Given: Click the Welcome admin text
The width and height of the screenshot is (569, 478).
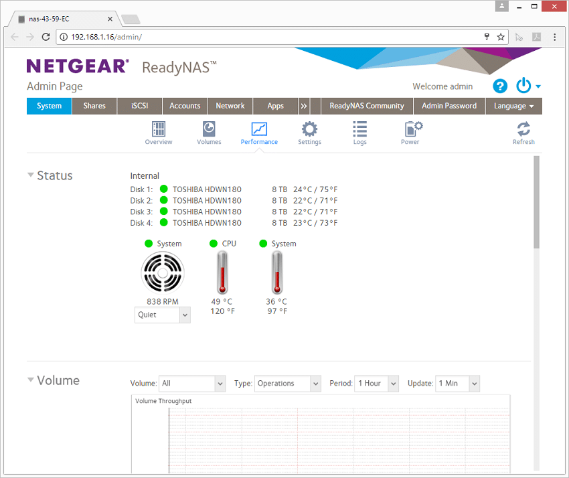Looking at the screenshot, I should (442, 86).
